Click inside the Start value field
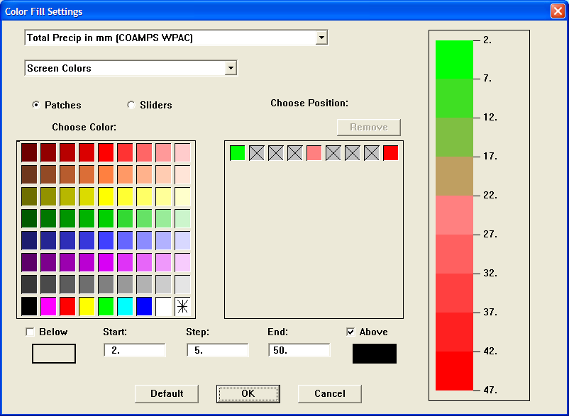 135,349
